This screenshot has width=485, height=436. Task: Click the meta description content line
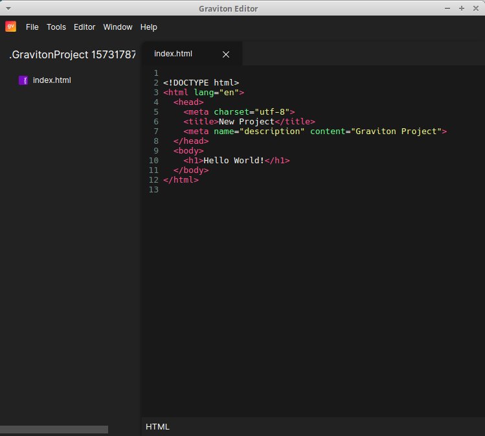315,132
